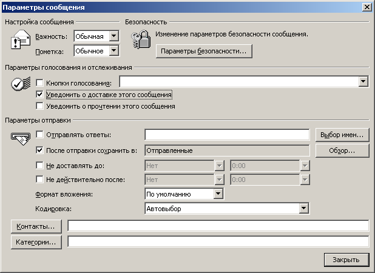
Task: Click the Закрыть button
Action: click(x=346, y=260)
